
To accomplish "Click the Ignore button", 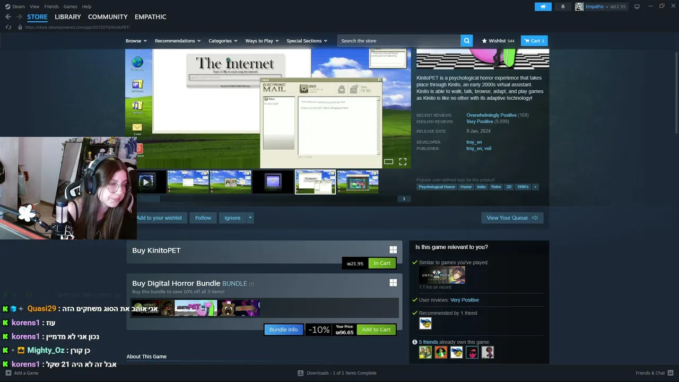I will point(232,218).
